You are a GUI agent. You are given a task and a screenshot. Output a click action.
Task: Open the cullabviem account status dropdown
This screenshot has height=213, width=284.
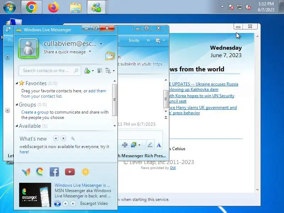(x=101, y=44)
